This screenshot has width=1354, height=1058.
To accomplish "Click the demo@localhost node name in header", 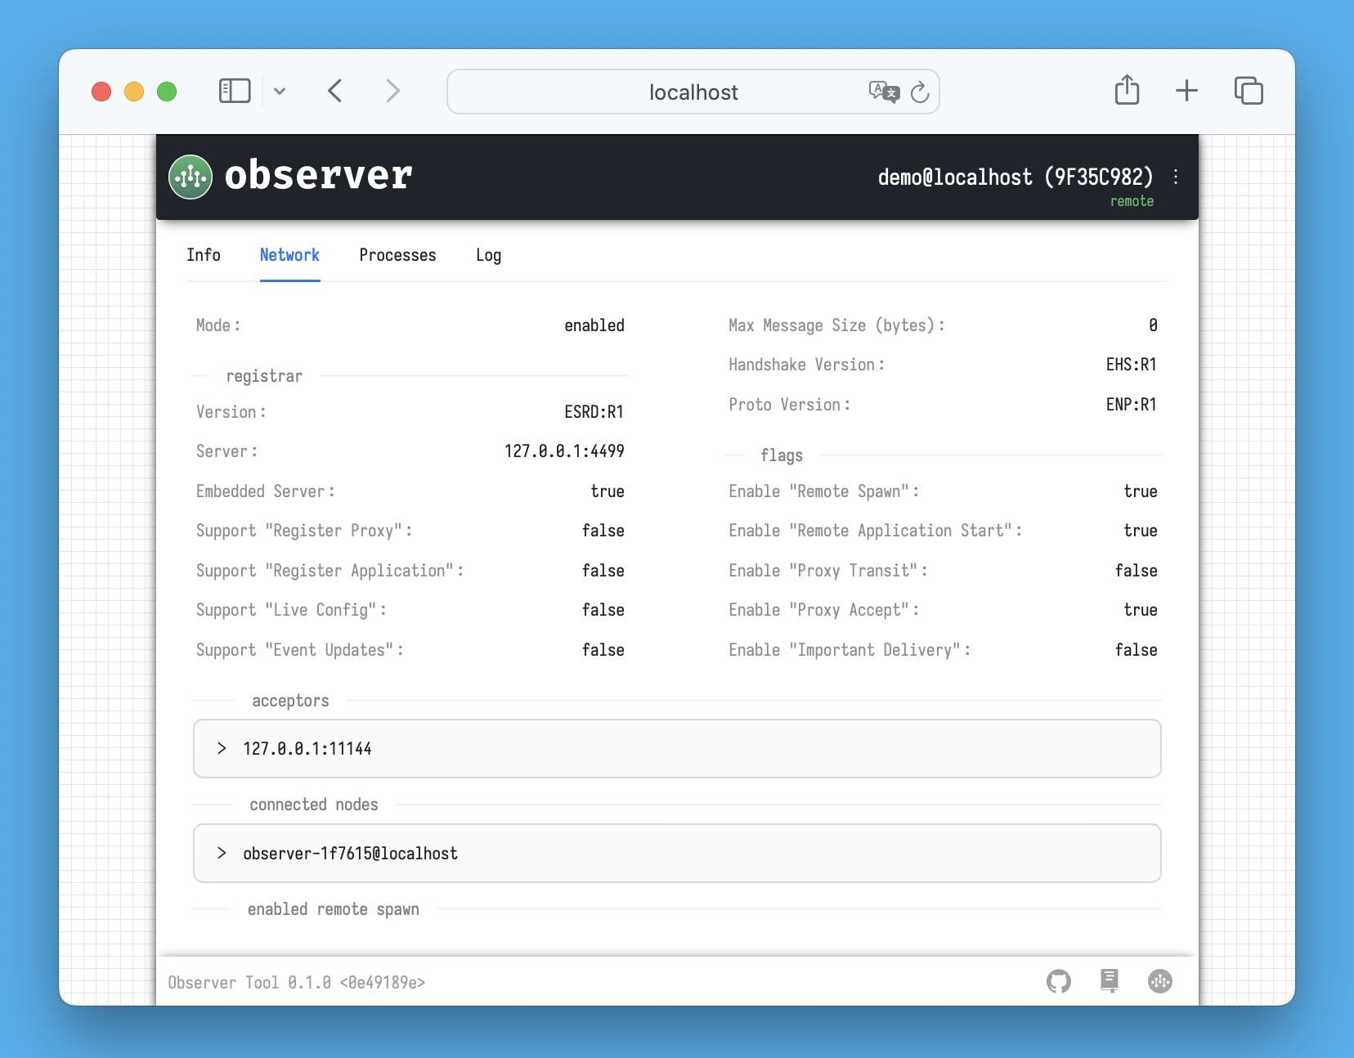I will [1015, 177].
